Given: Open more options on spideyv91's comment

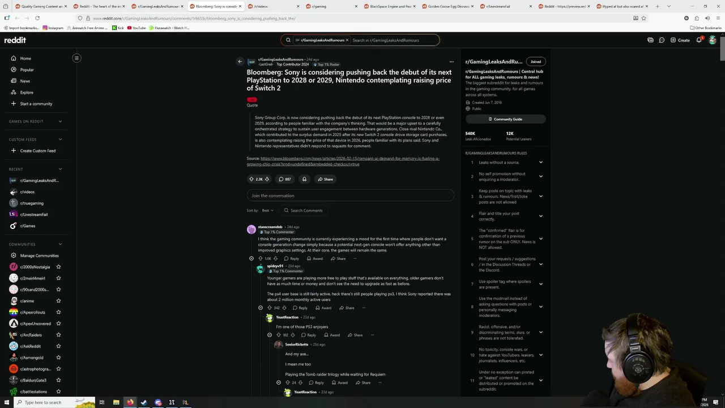Looking at the screenshot, I should point(364,308).
